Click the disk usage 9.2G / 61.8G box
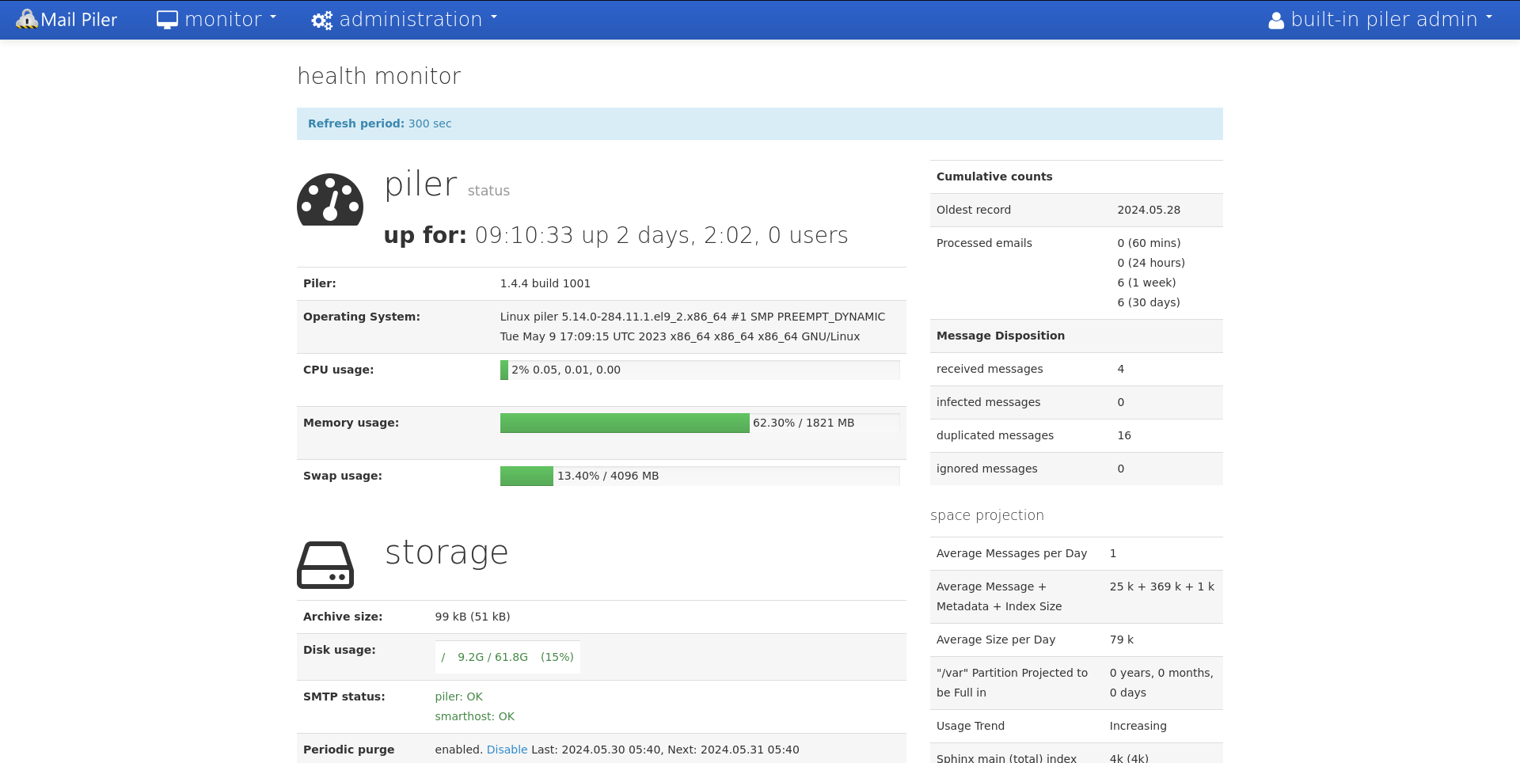This screenshot has width=1520, height=763. point(507,657)
